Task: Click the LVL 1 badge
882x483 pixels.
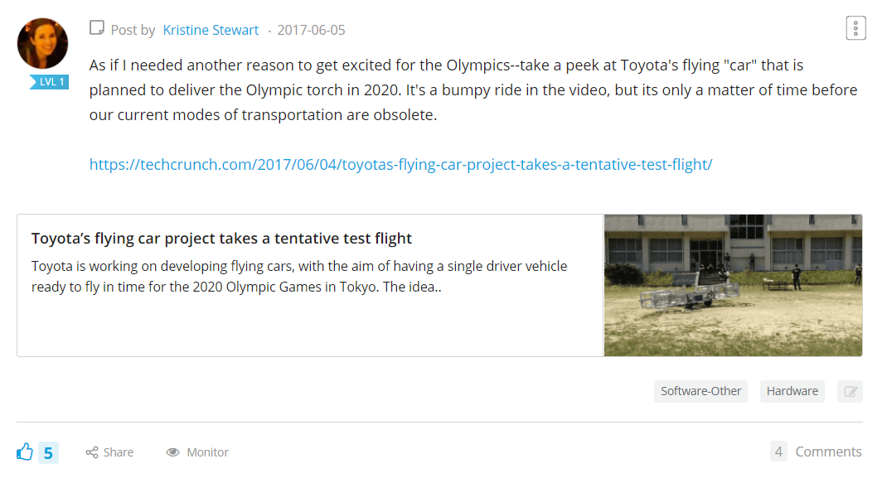Action: [50, 82]
